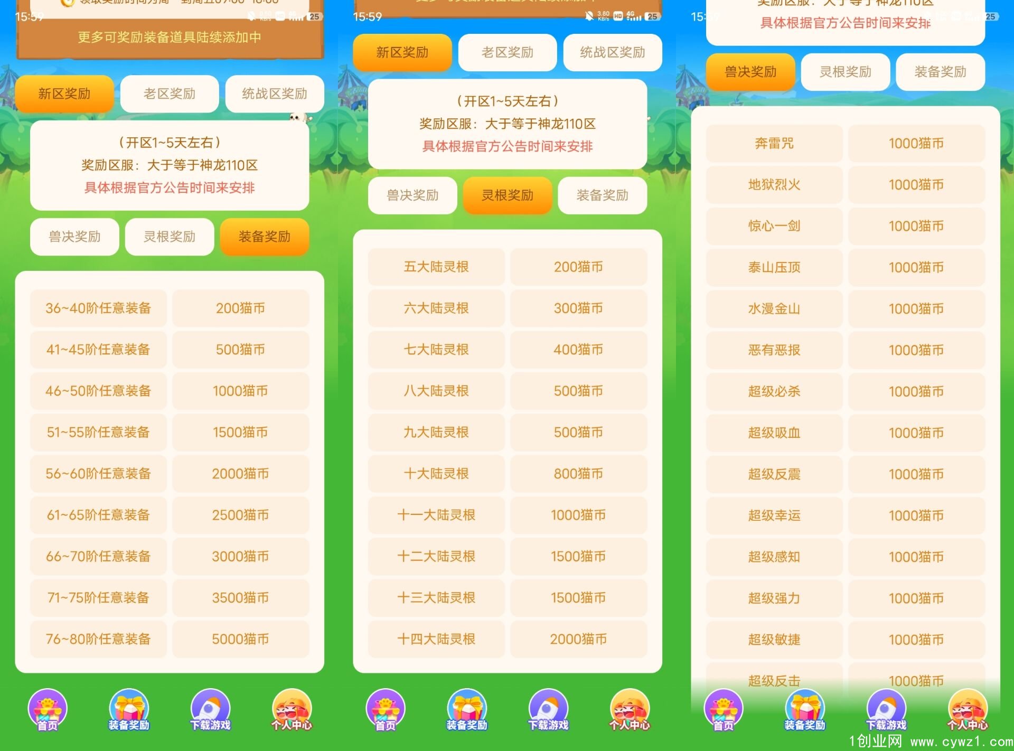Tap the 51~55阶任意装备 cell

pyautogui.click(x=98, y=432)
